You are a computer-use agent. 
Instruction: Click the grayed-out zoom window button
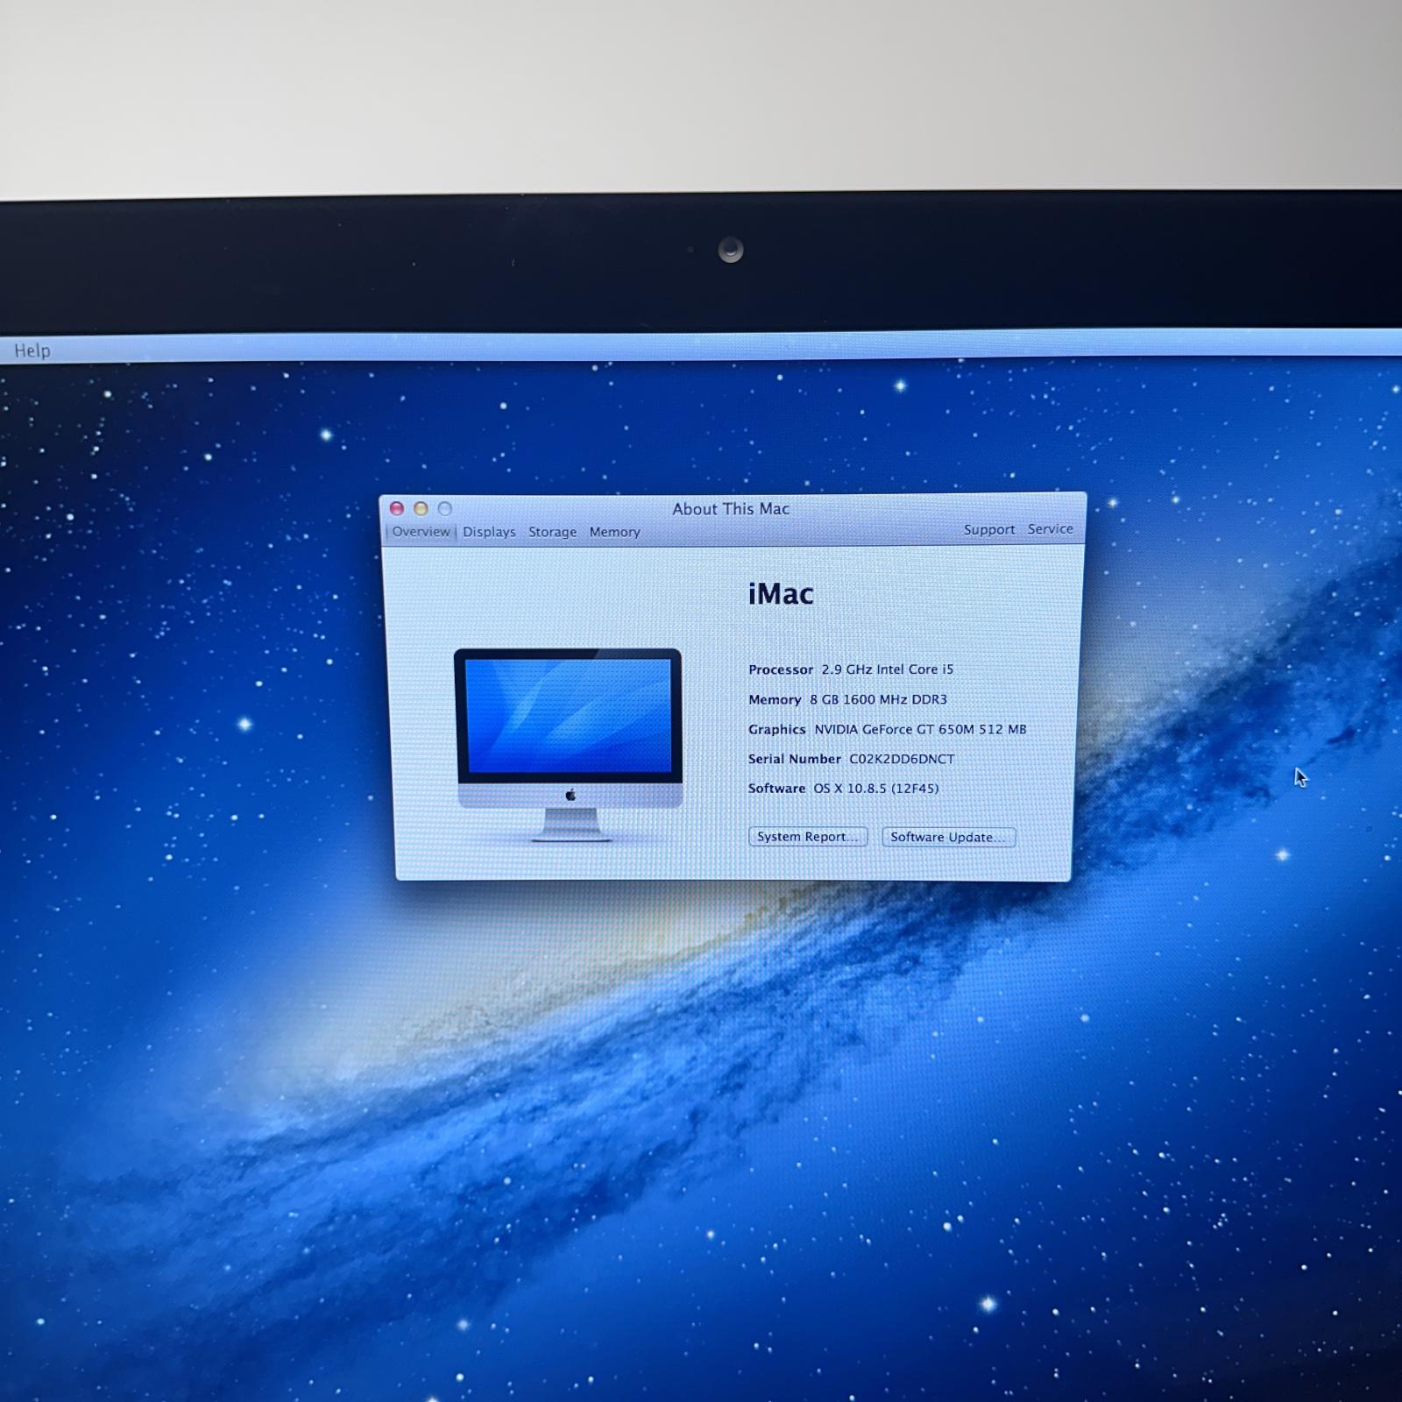pos(445,508)
